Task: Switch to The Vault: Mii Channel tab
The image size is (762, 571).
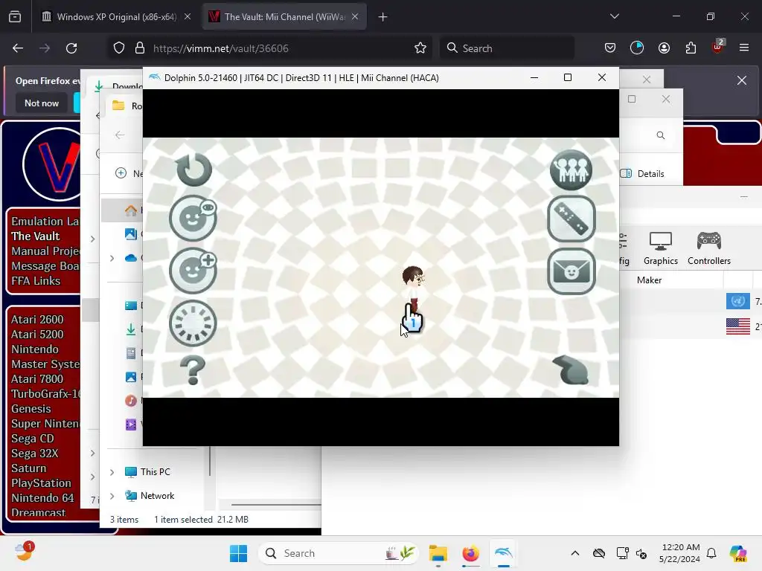Action: coord(284,17)
